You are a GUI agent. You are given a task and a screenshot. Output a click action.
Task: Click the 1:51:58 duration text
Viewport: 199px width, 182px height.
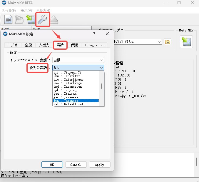(124, 75)
